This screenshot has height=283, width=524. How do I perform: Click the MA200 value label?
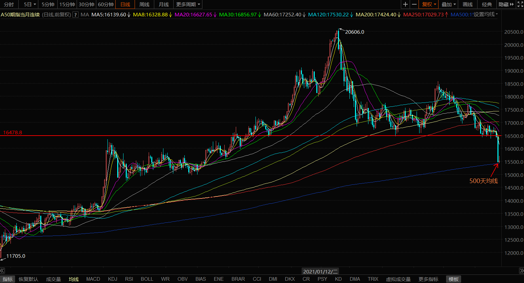pyautogui.click(x=378, y=15)
